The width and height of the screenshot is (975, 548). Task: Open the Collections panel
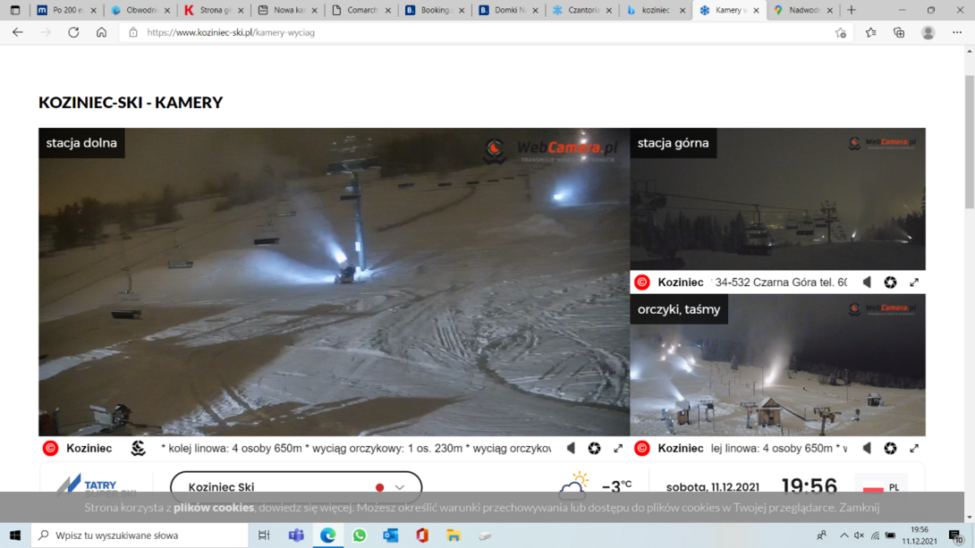click(x=899, y=32)
